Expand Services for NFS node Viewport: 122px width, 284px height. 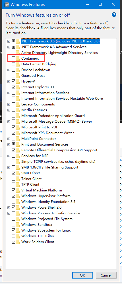tap(9, 156)
